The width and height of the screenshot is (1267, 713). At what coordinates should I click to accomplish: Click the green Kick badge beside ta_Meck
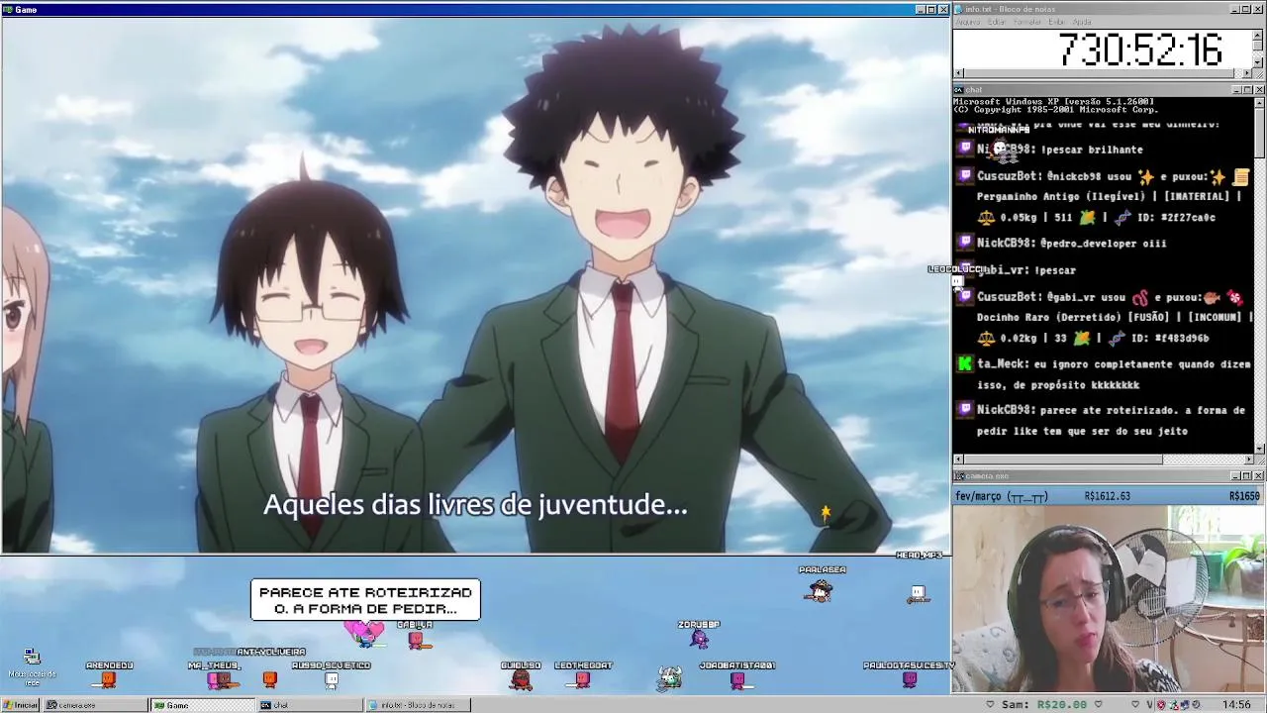(965, 363)
